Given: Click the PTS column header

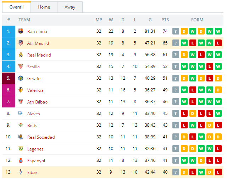Looking at the screenshot, I should point(165,20).
